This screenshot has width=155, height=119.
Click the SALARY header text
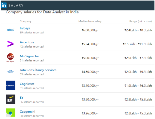point(16,5)
